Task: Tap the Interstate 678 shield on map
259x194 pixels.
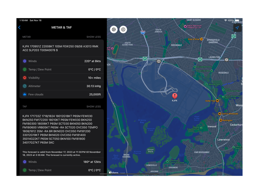Action: pyautogui.click(x=143, y=32)
